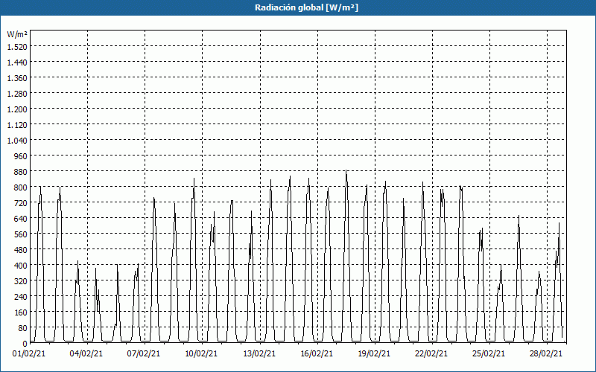This screenshot has height=372, width=596.
Task: Click the 800 axis label
Action: [x=21, y=187]
